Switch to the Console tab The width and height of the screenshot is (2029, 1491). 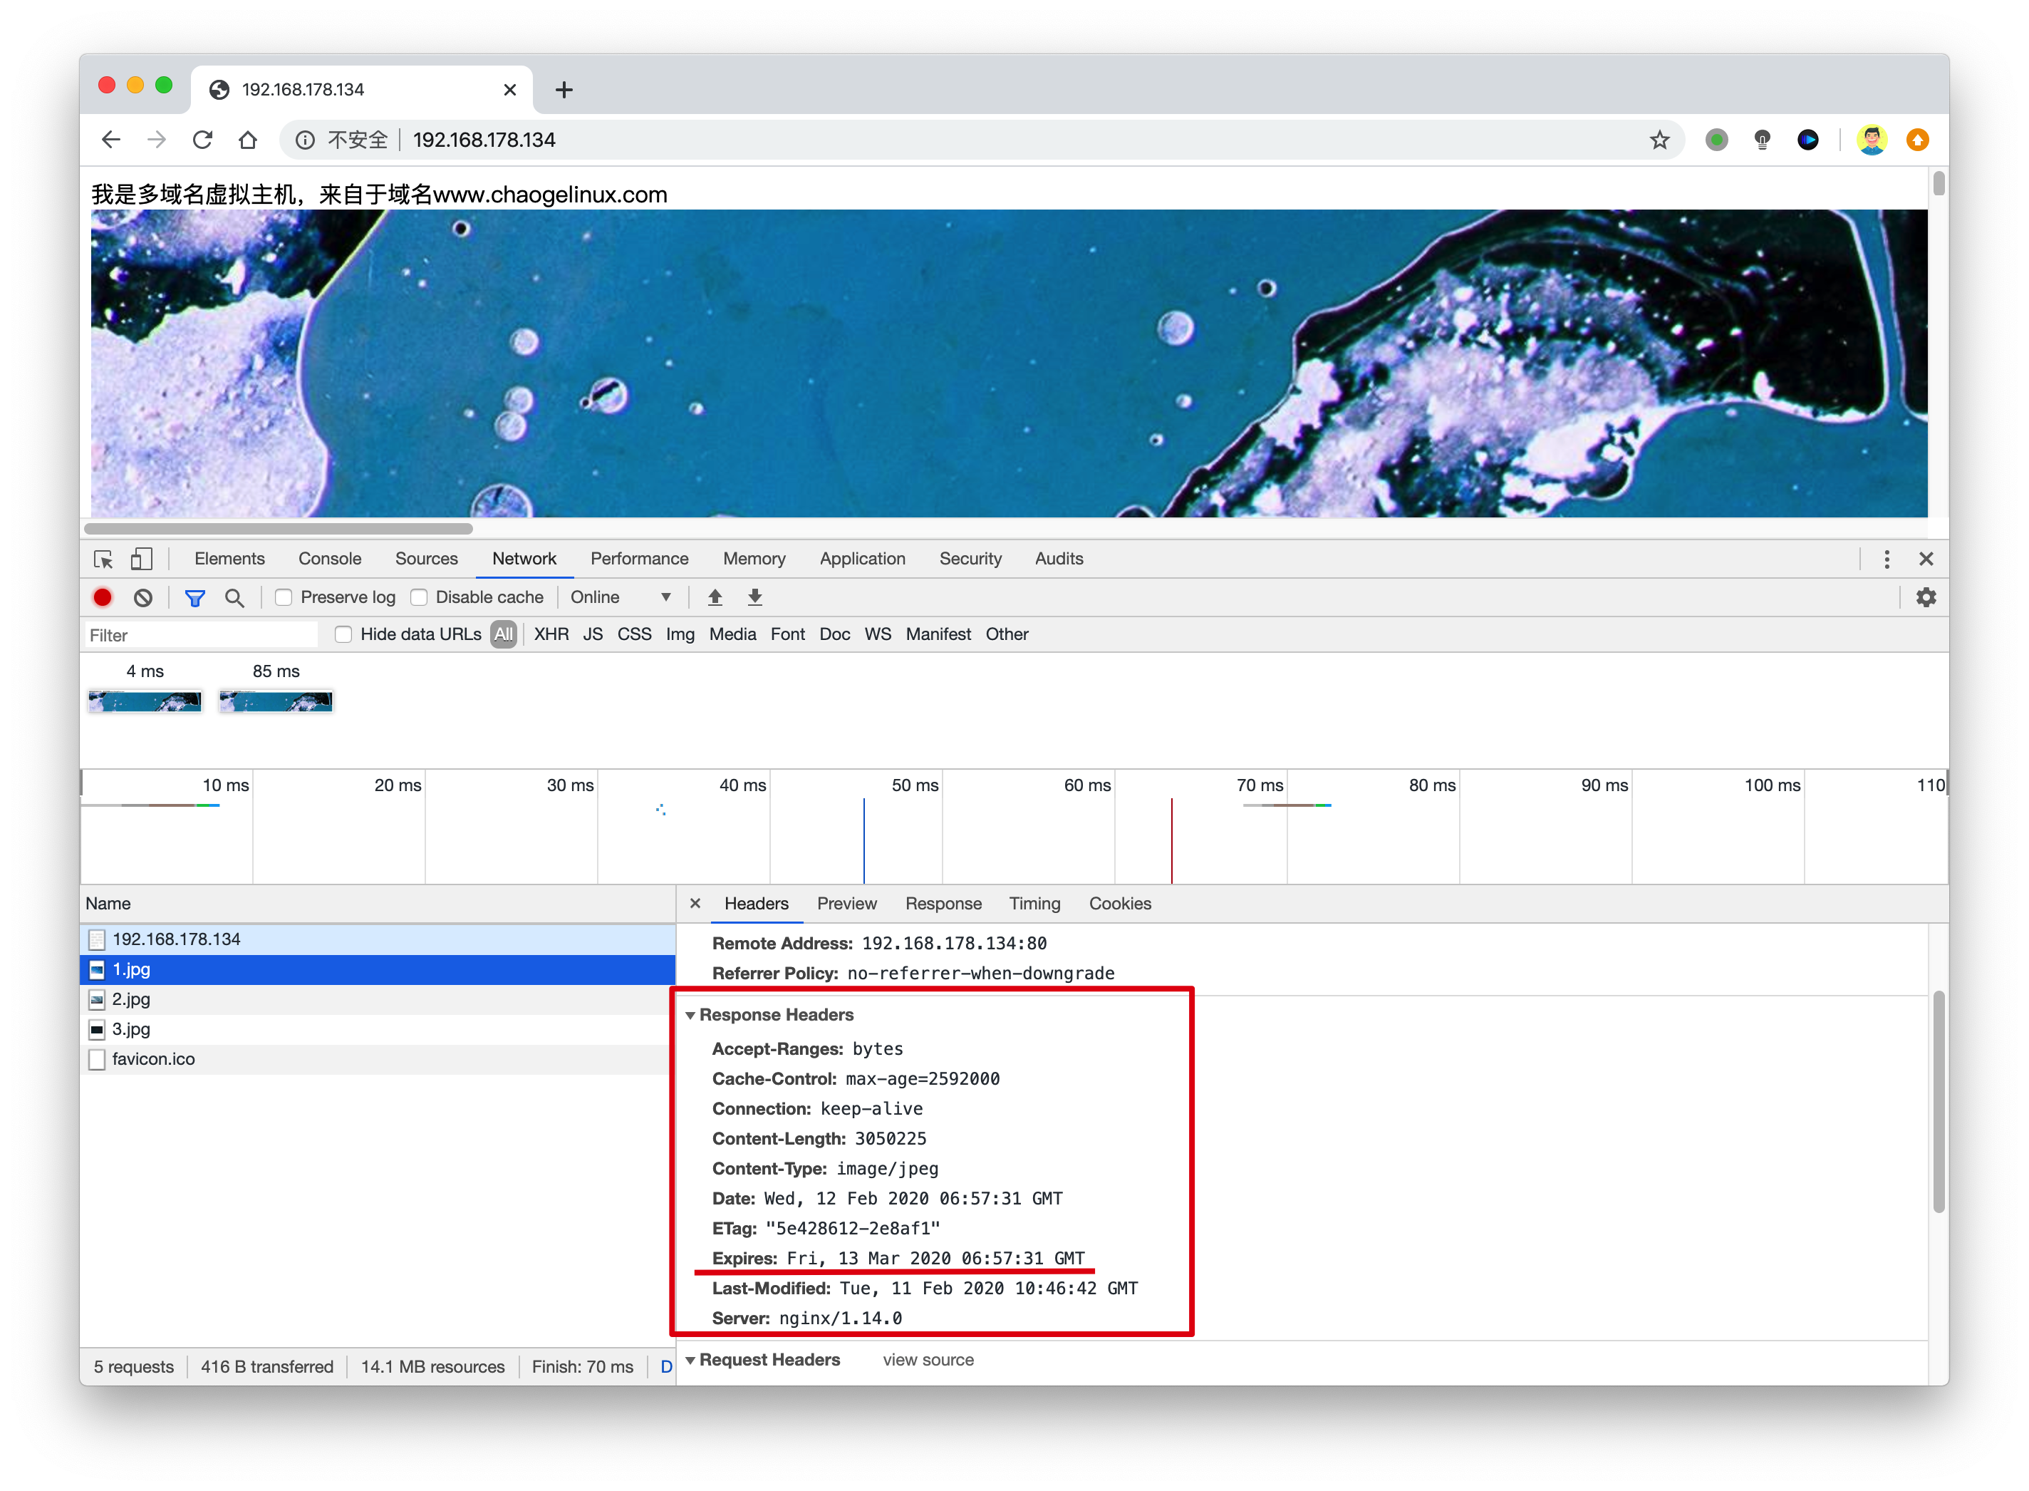(330, 559)
